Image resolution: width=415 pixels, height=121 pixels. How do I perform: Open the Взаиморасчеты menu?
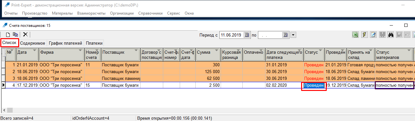coord(91,13)
